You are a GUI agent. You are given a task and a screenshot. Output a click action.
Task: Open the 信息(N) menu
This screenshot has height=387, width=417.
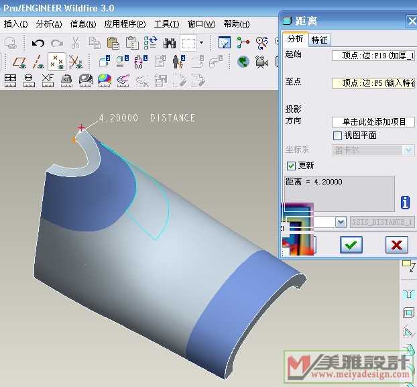83,24
